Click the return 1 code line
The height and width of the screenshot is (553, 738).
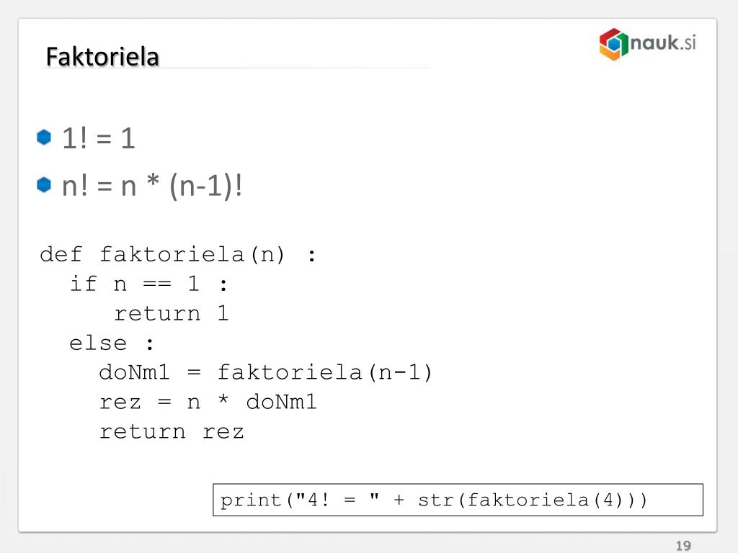[172, 314]
